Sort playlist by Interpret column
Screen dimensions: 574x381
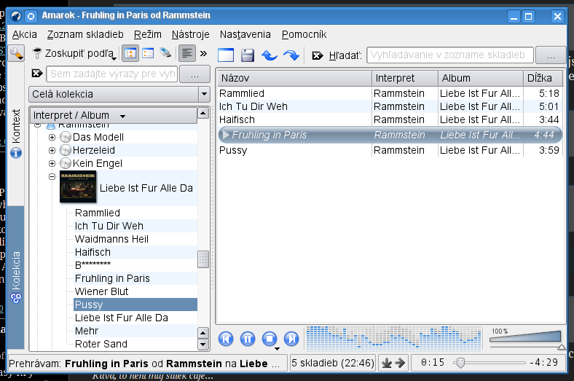(x=405, y=78)
